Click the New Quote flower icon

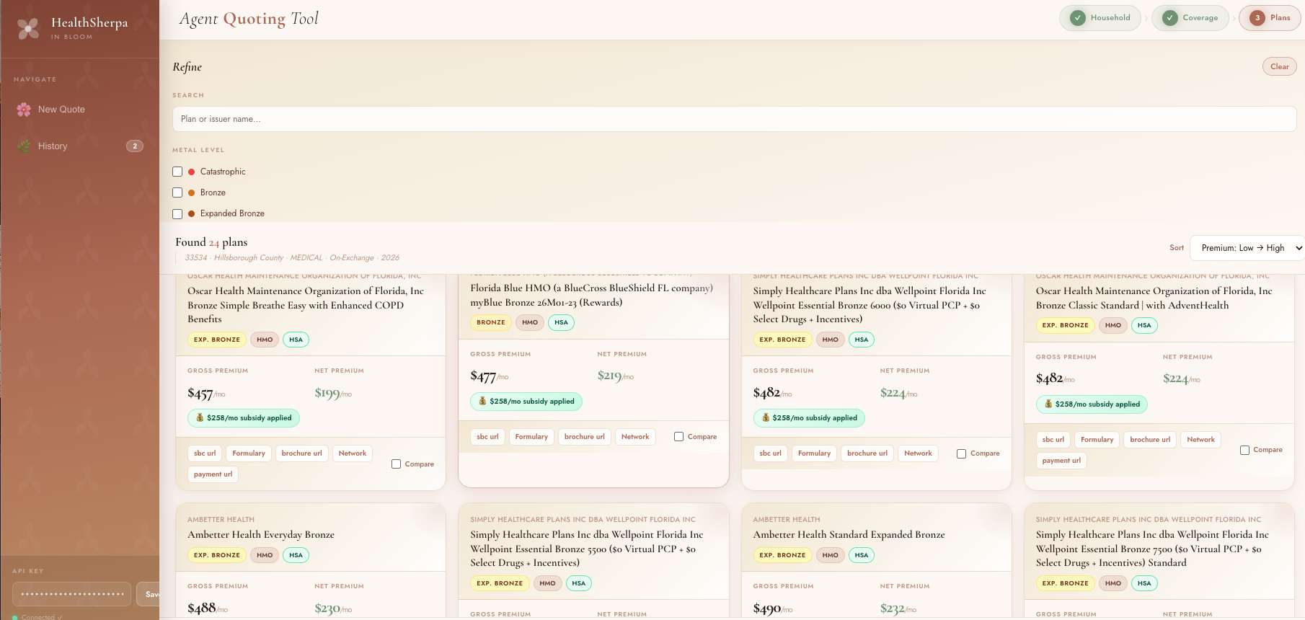coord(24,110)
